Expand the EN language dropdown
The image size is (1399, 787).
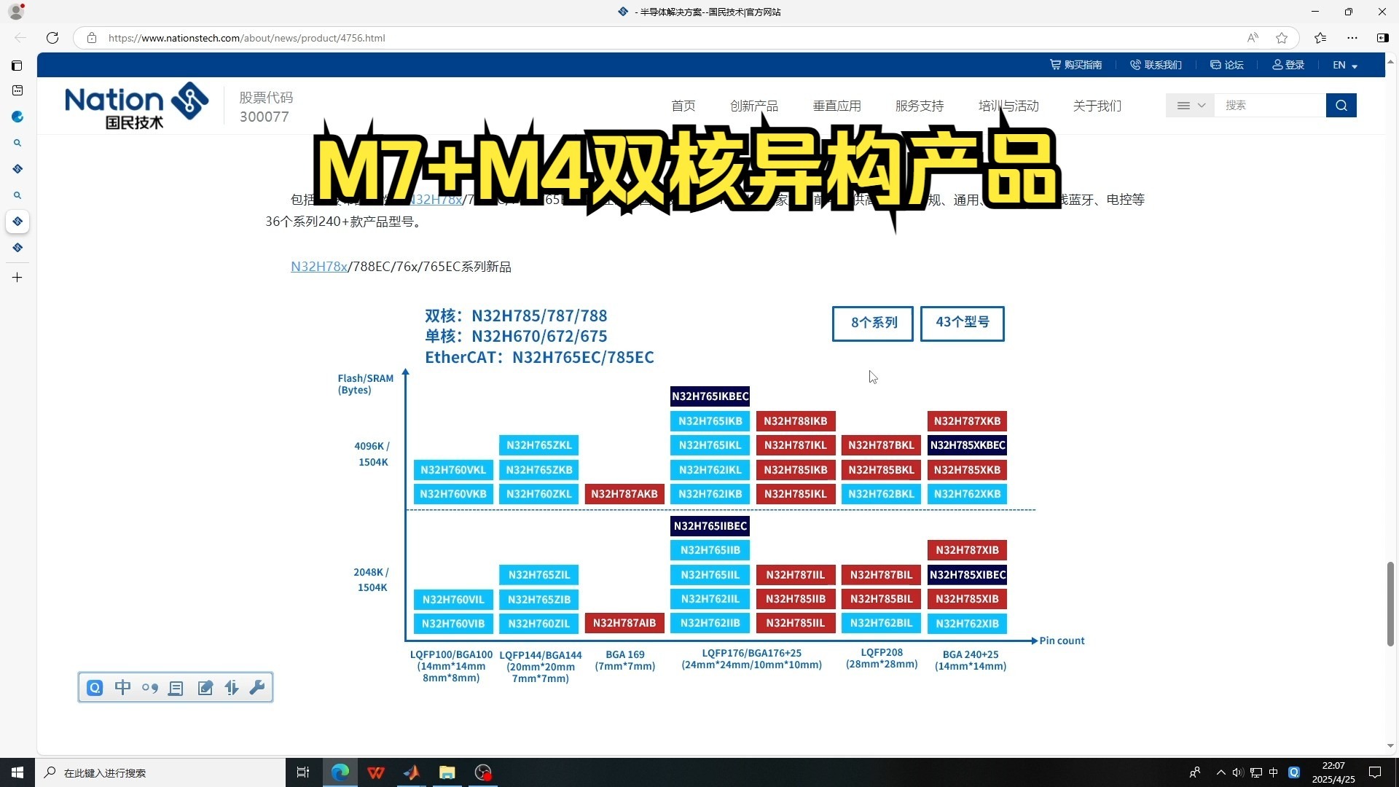[x=1344, y=65]
